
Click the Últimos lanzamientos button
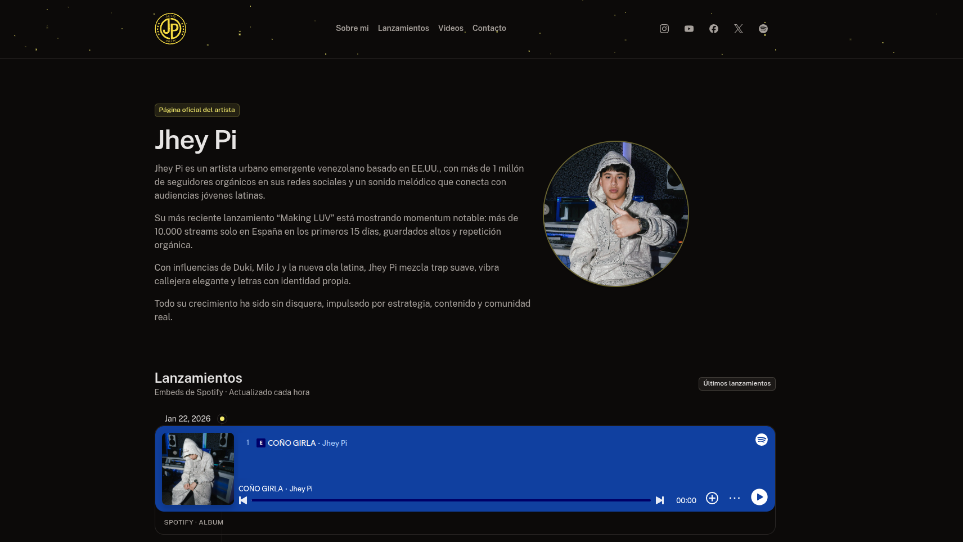(x=736, y=383)
